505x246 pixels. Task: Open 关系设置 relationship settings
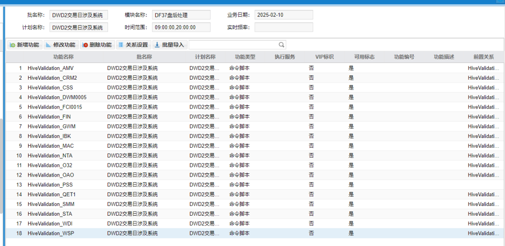click(x=133, y=45)
